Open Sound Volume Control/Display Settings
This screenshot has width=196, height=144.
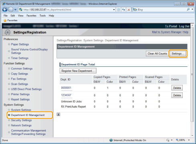(x=29, y=51)
